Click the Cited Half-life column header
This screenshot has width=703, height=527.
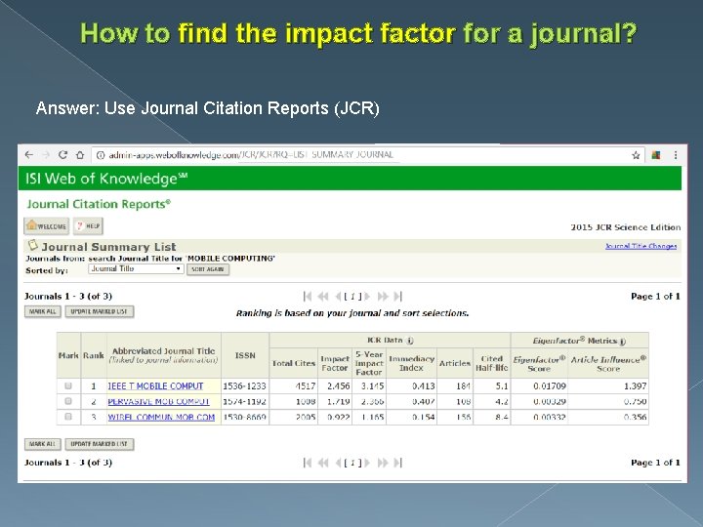click(x=491, y=363)
